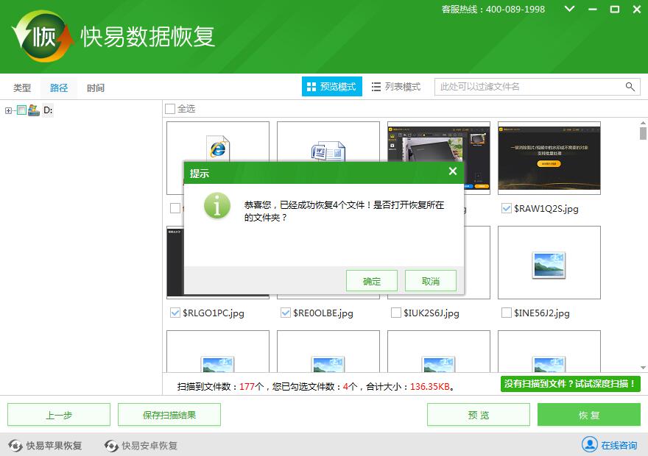
Task: Uncheck the $RAW1Q2S.jpg checkbox
Action: 506,209
